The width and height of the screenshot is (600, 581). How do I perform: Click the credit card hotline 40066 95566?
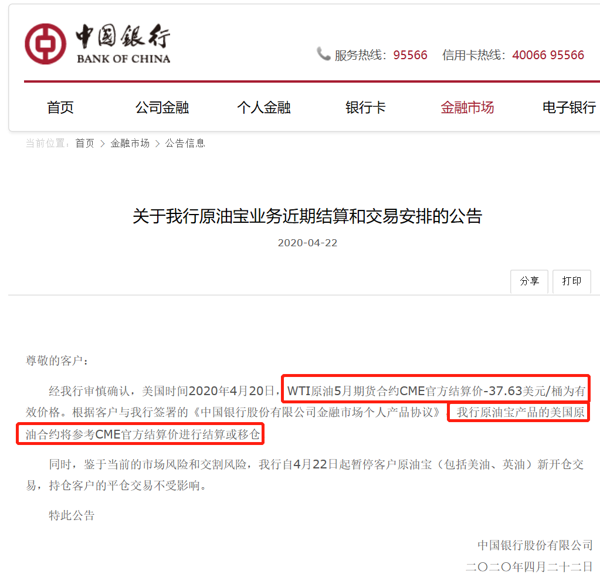coord(548,55)
